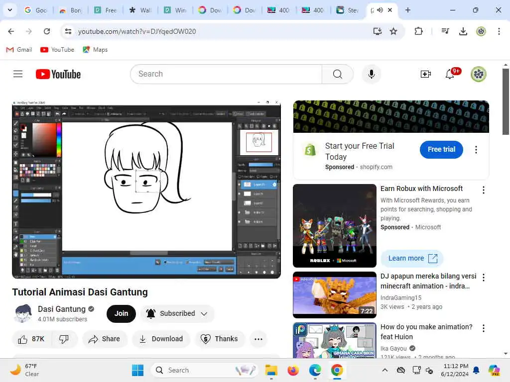This screenshot has width=510, height=382.
Task: Launch Microsoft Edge from the taskbar
Action: [x=315, y=370]
